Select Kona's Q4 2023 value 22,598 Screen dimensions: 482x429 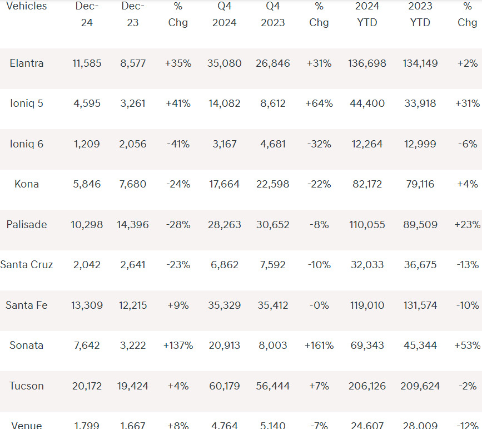point(272,184)
